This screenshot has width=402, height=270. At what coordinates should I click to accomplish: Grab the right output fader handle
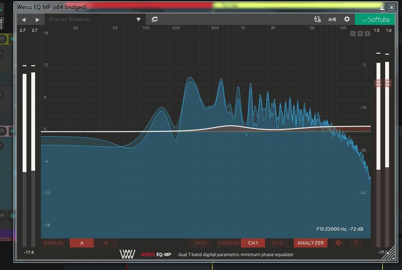tap(388, 83)
